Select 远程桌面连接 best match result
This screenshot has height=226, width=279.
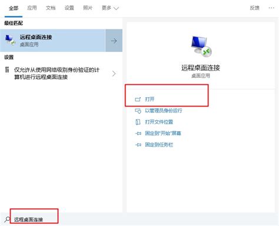[52, 41]
